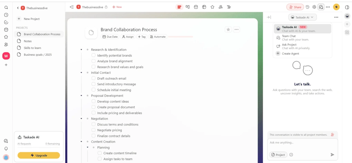This screenshot has height=163, width=352.
Task: Check 'Analyze brand alignment' task
Action: [94, 61]
